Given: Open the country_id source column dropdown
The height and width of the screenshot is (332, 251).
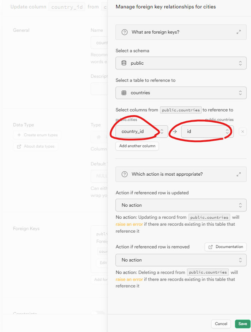Looking at the screenshot, I should point(142,131).
